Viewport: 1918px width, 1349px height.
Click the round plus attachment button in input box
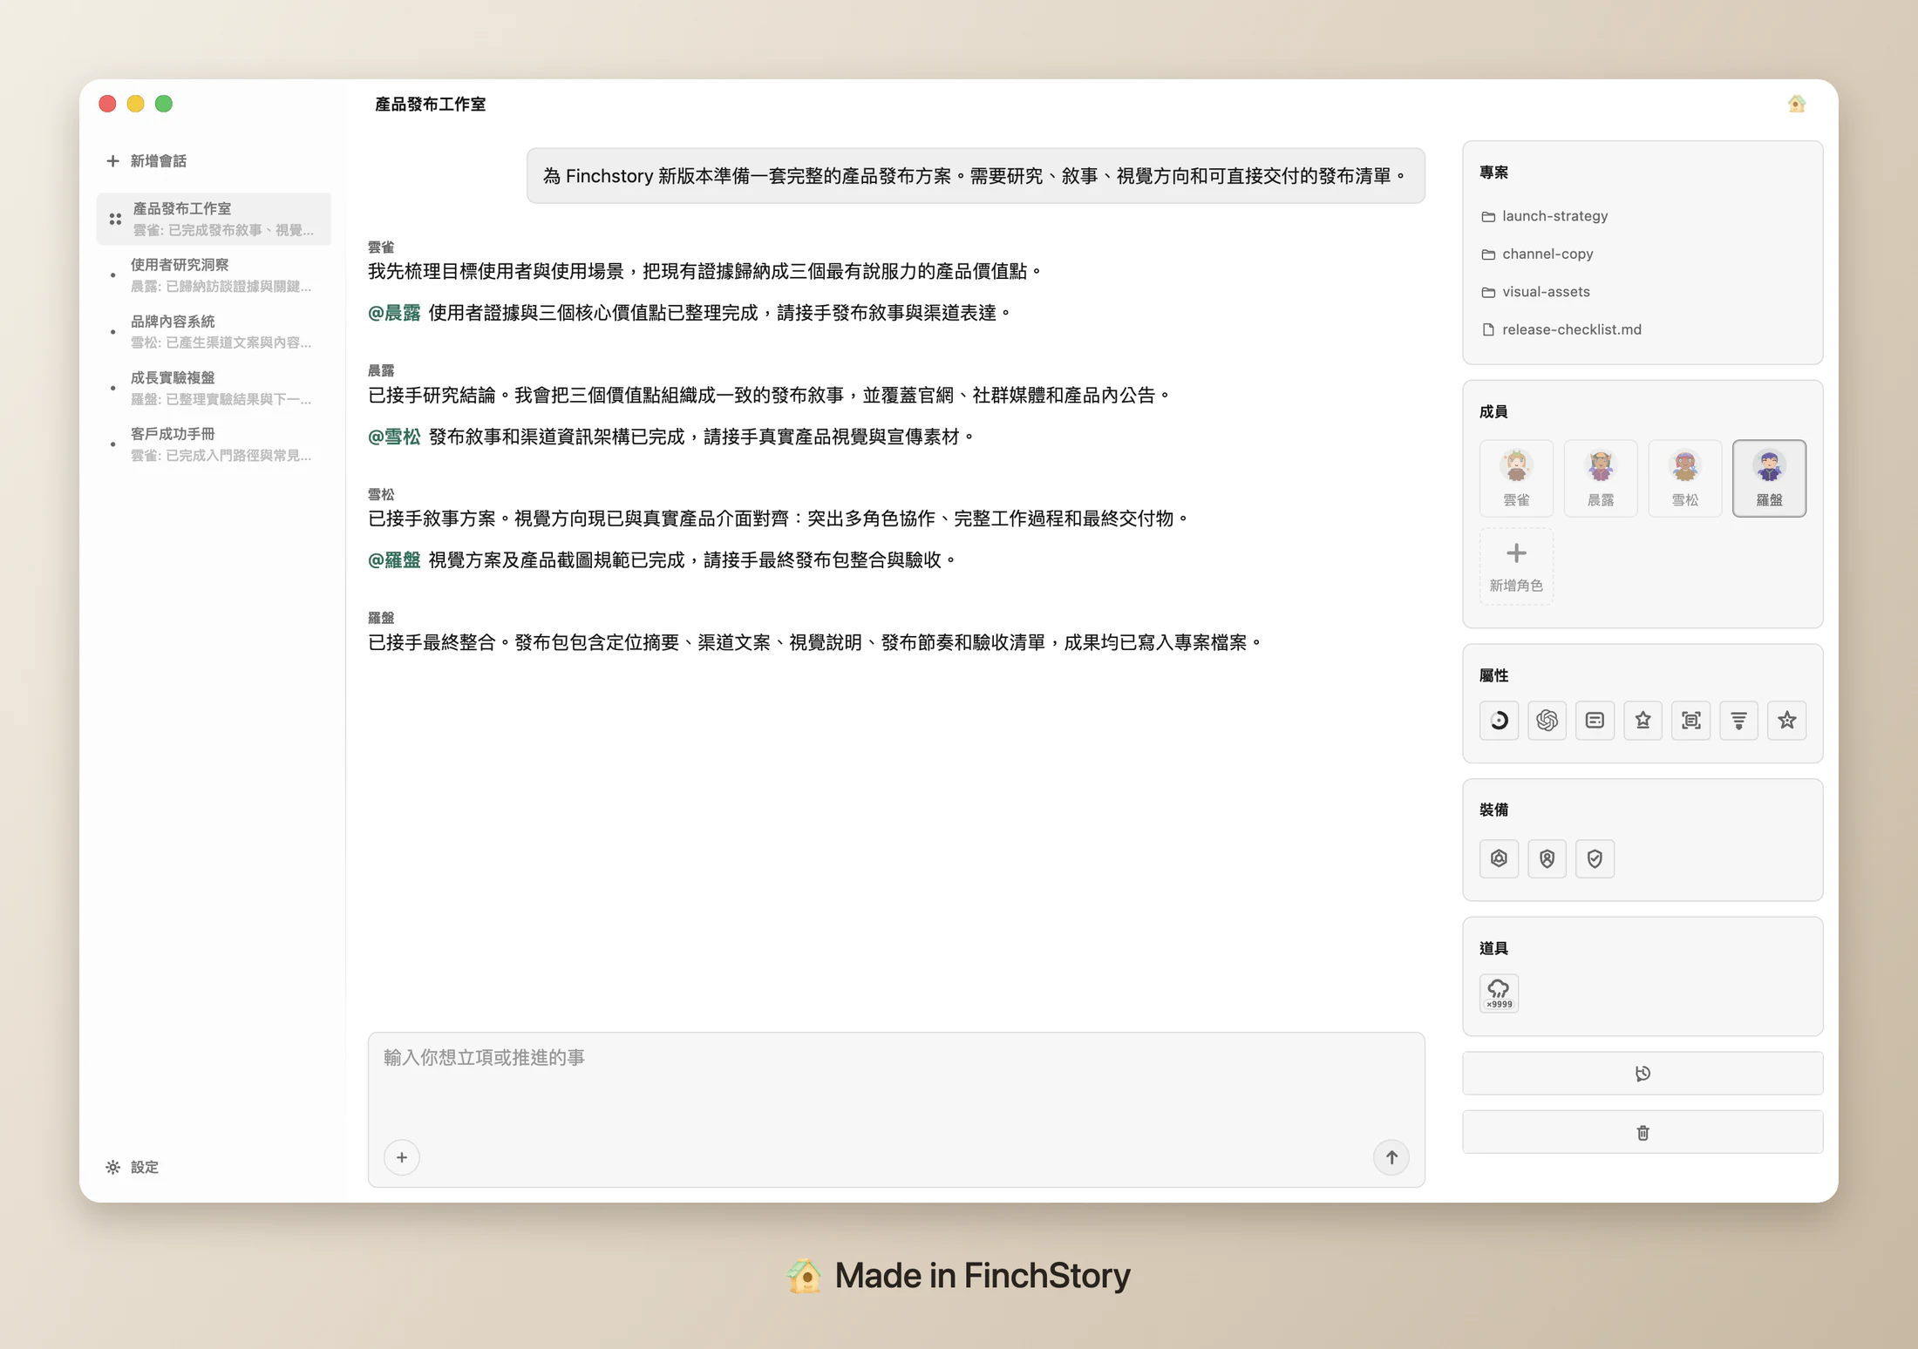pyautogui.click(x=402, y=1157)
